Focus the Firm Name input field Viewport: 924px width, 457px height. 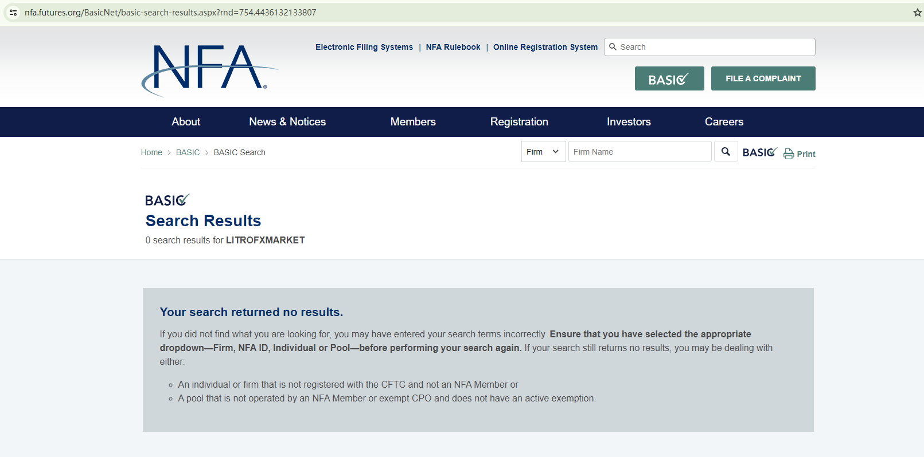(x=639, y=152)
